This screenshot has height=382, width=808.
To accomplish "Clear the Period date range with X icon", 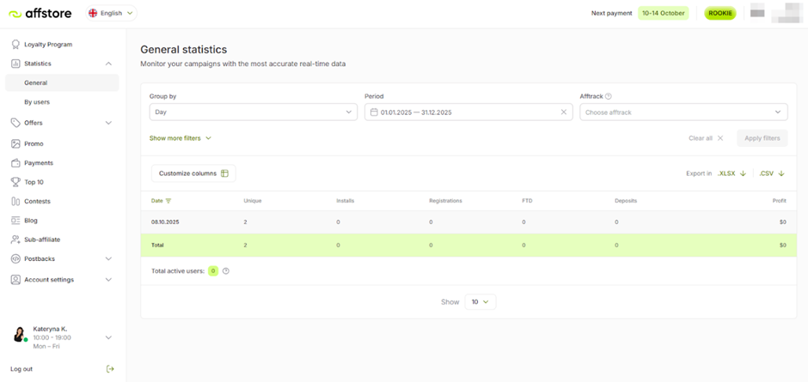I will (x=564, y=112).
